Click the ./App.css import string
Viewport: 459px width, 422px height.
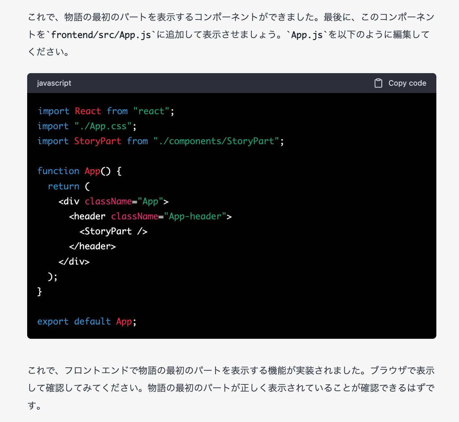pos(103,126)
